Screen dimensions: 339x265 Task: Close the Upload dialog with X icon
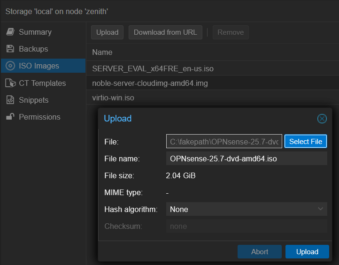tap(322, 119)
